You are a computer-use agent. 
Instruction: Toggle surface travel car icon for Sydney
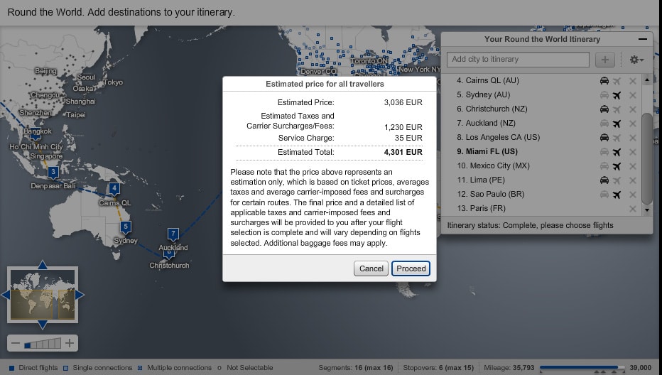point(604,95)
